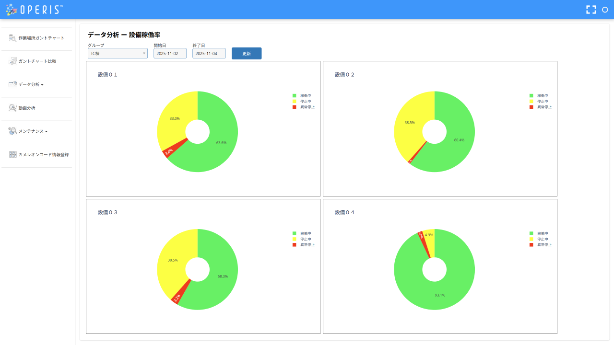
Task: Open ガントチャート比較 menu item
Action: tap(36, 61)
